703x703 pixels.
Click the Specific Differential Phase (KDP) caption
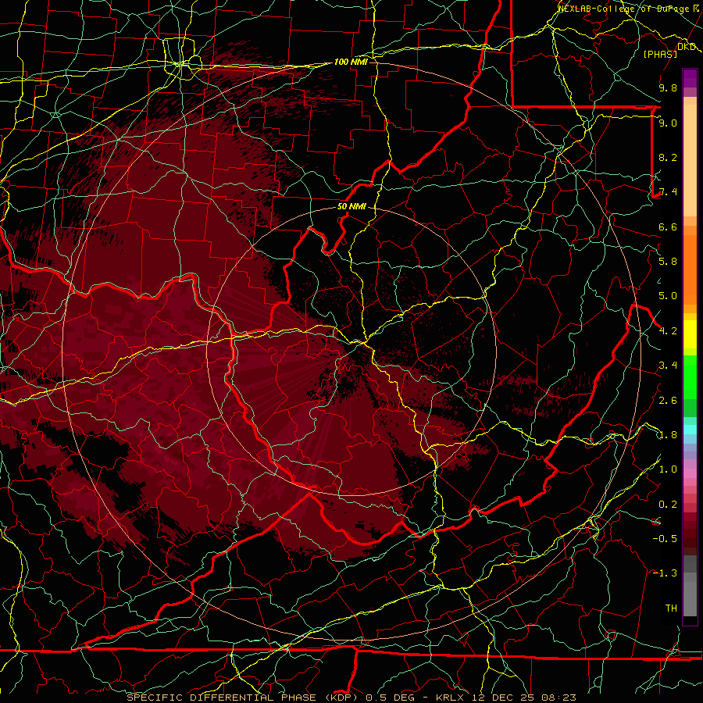coord(241,698)
